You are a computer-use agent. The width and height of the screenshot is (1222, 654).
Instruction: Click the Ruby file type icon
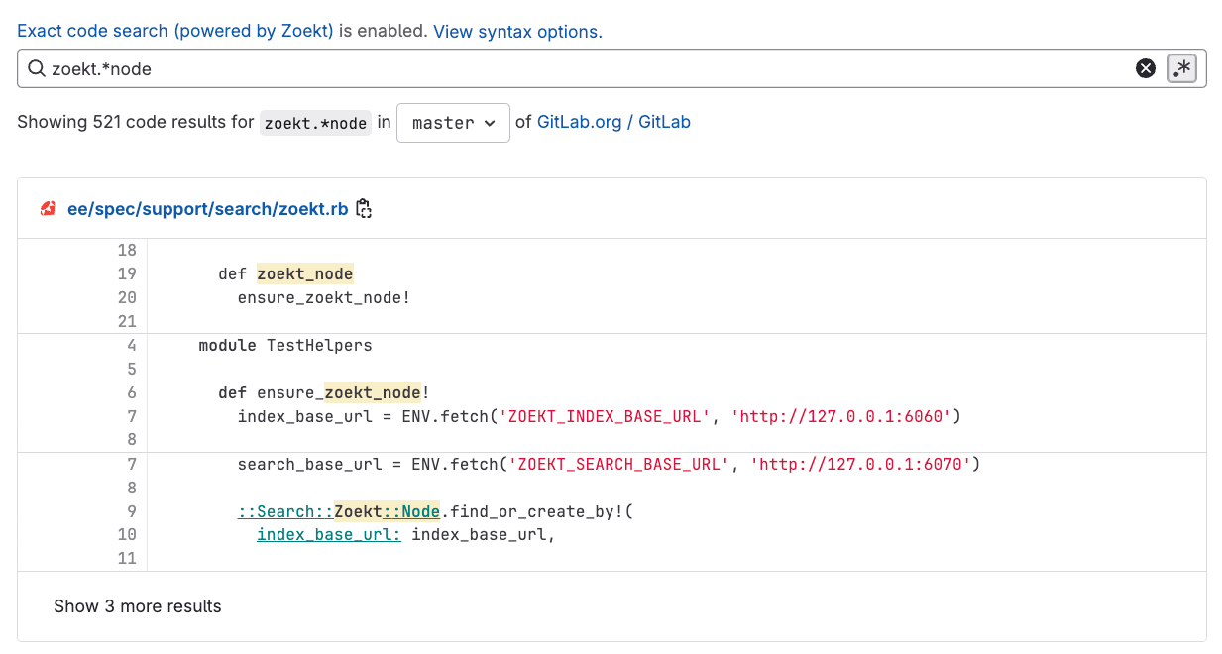pos(48,209)
